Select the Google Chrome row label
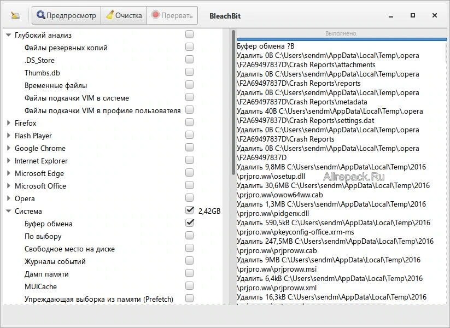Image resolution: width=450 pixels, height=328 pixels. (40, 148)
